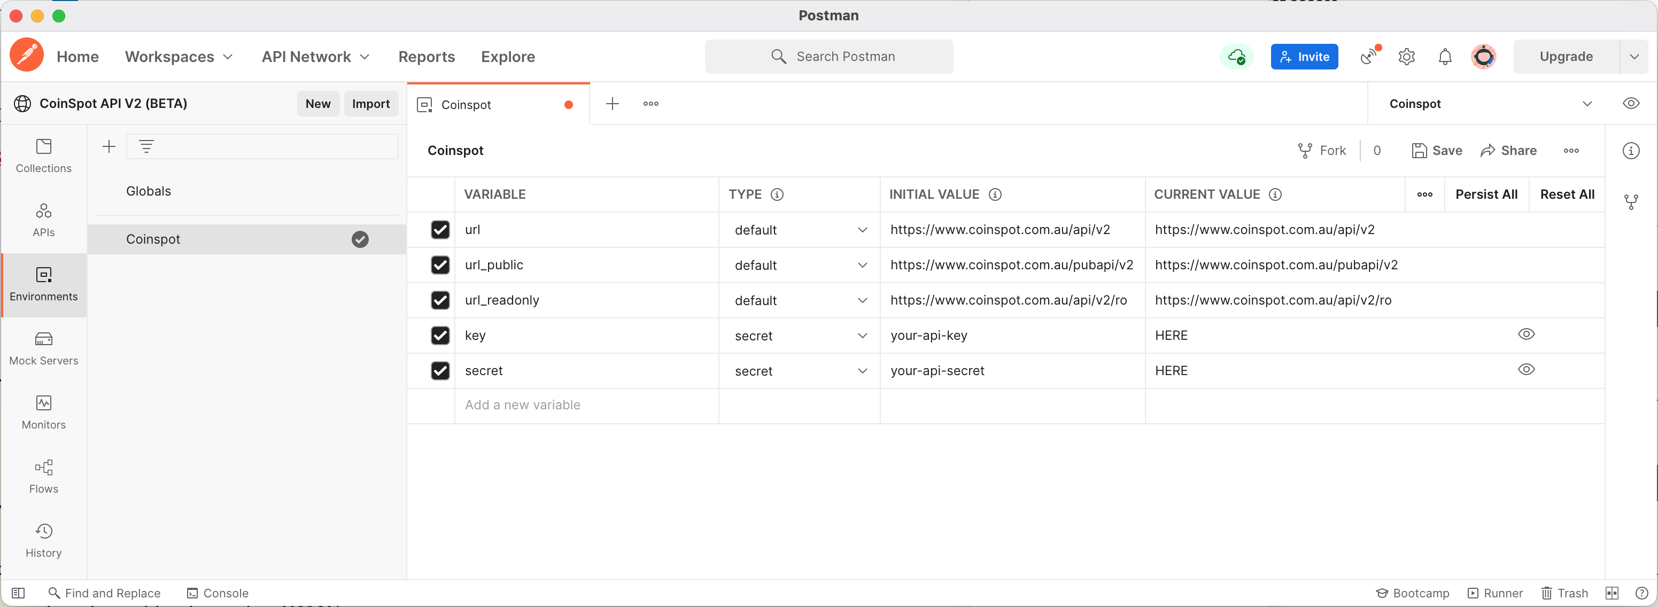Screen dimensions: 1658x607
Task: Uncheck the url_readonly variable checkbox
Action: pos(440,300)
